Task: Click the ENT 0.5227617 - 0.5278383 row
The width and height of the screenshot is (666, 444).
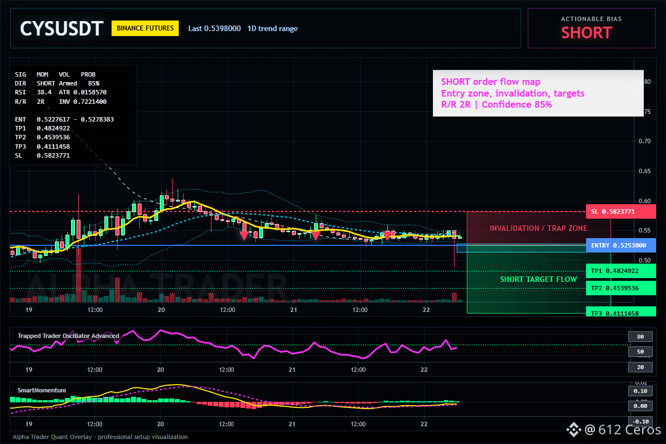Action: [64, 119]
